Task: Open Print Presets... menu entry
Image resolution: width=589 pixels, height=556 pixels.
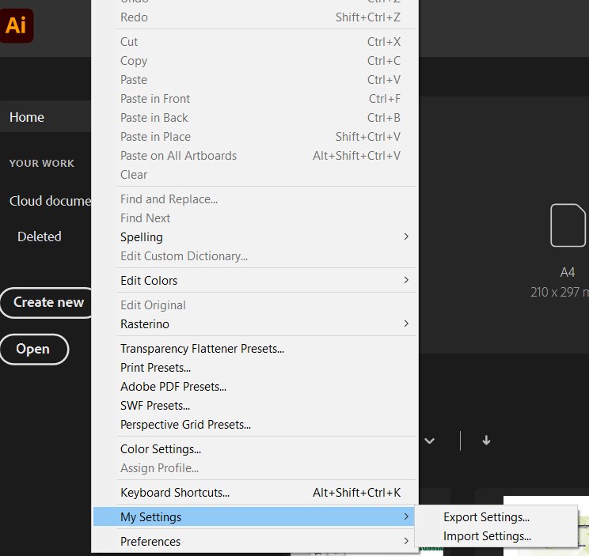Action: click(x=254, y=367)
